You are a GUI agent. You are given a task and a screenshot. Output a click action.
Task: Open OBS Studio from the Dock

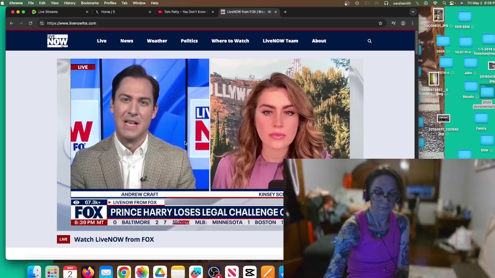tap(214, 272)
